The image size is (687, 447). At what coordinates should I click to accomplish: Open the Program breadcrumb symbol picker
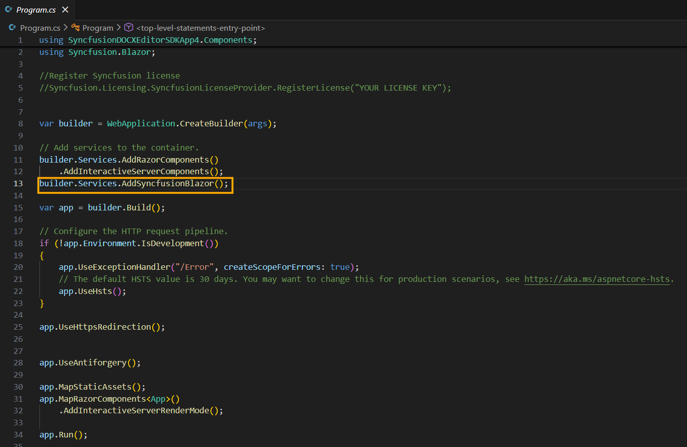pos(98,28)
